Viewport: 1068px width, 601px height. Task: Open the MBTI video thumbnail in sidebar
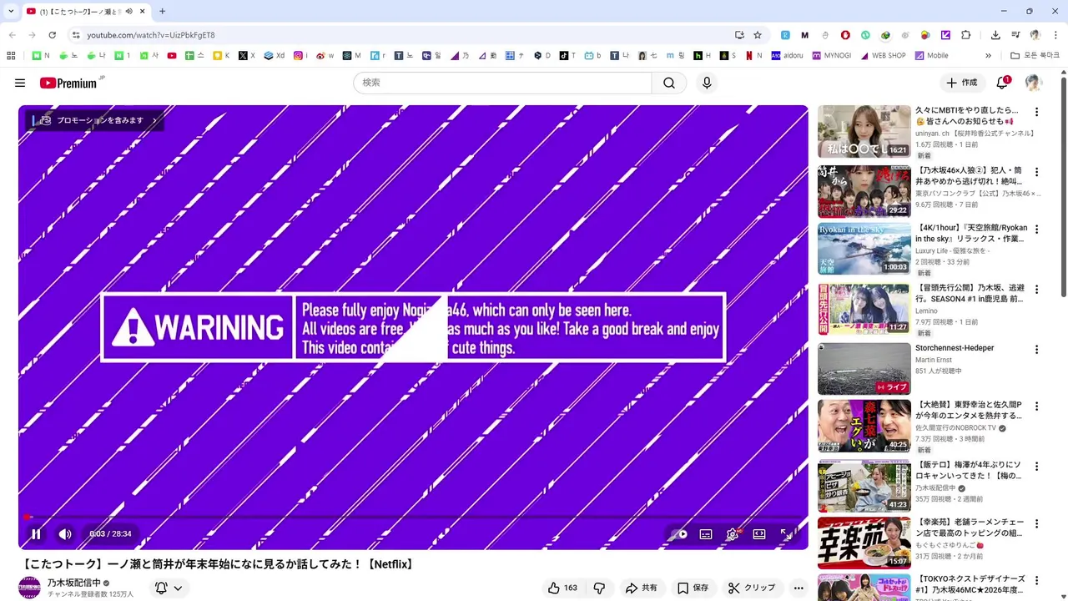[864, 131]
